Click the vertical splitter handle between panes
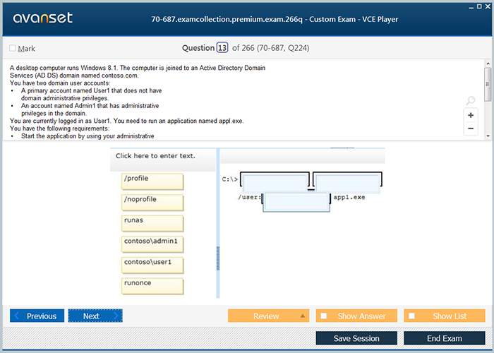494x353 pixels. pyautogui.click(x=217, y=258)
